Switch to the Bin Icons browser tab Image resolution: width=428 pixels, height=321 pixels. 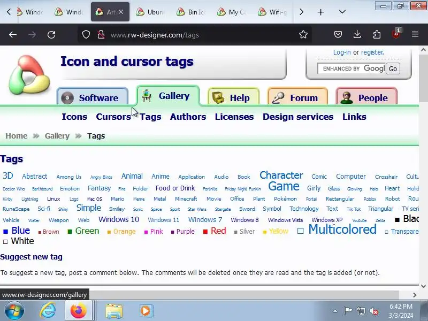[x=191, y=12]
